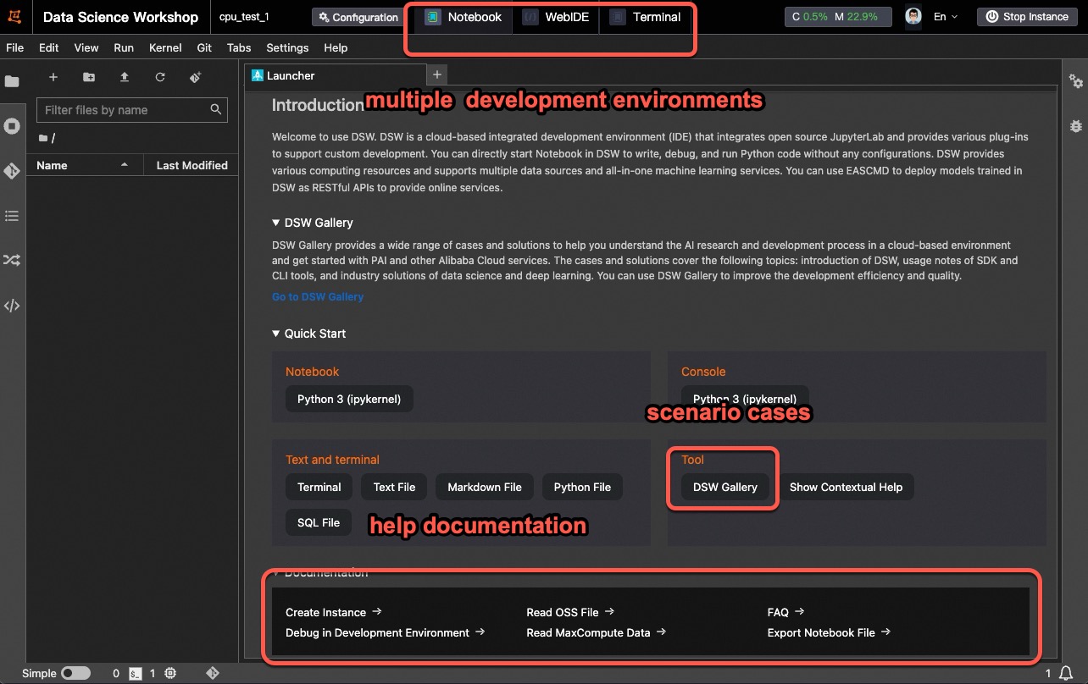Screen dimensions: 1088x684
Task: Create a new folder in file browser
Action: [x=89, y=77]
